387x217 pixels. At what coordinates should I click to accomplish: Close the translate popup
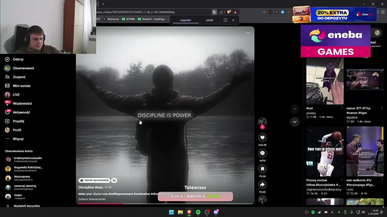click(233, 20)
